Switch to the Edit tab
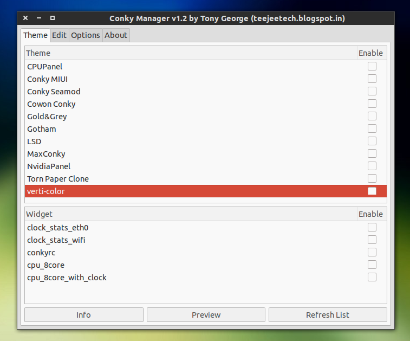Screen dimensions: 410x341 pos(59,35)
